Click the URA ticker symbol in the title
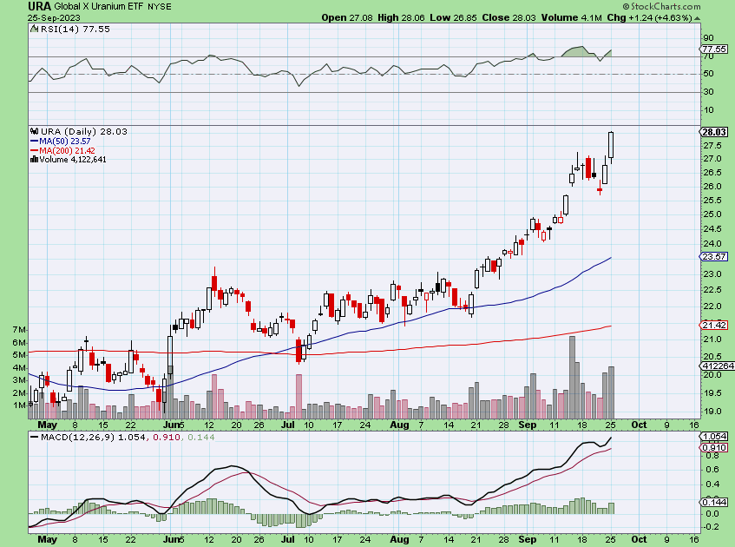The image size is (735, 547). tap(39, 7)
